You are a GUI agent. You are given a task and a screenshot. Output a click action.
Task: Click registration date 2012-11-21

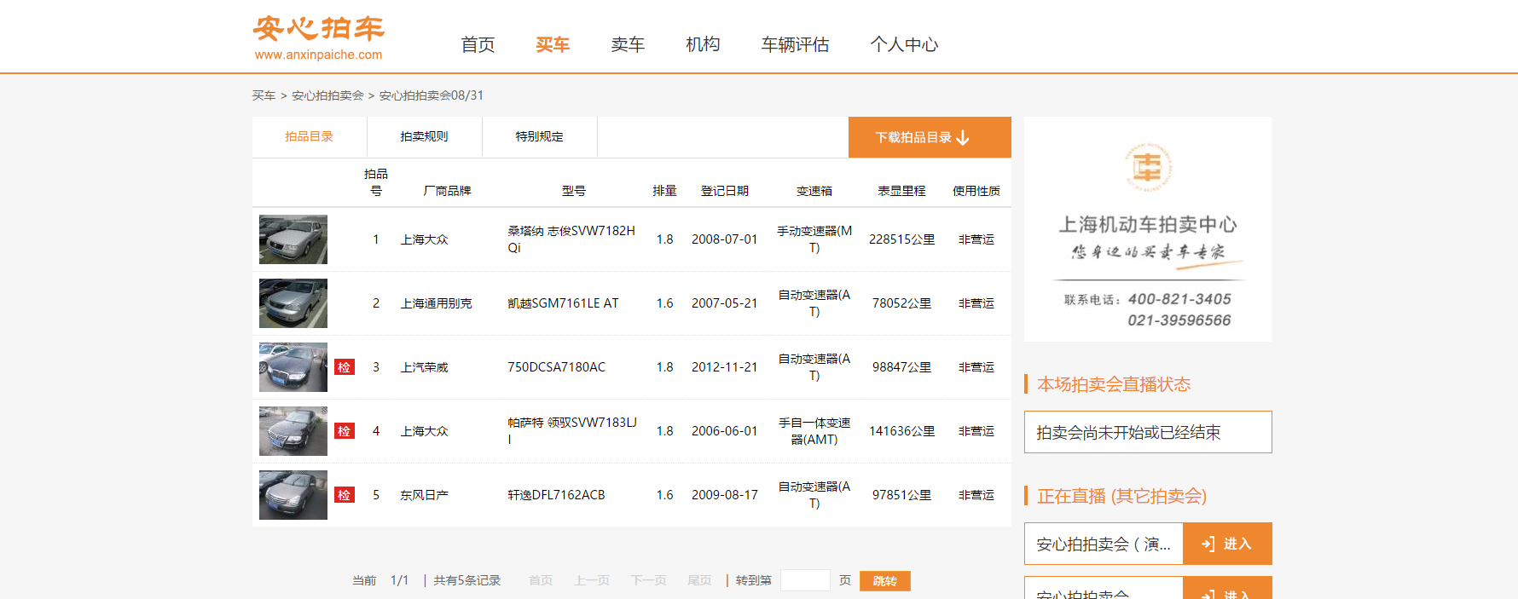[x=725, y=367]
